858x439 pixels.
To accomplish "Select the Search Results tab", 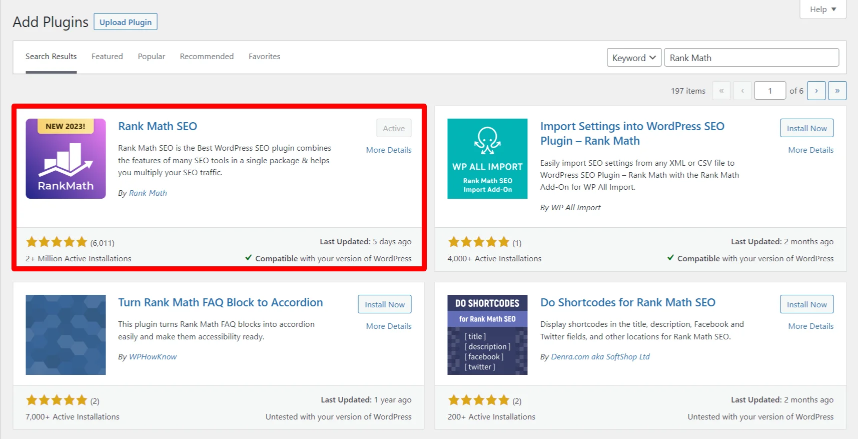I will pos(51,57).
